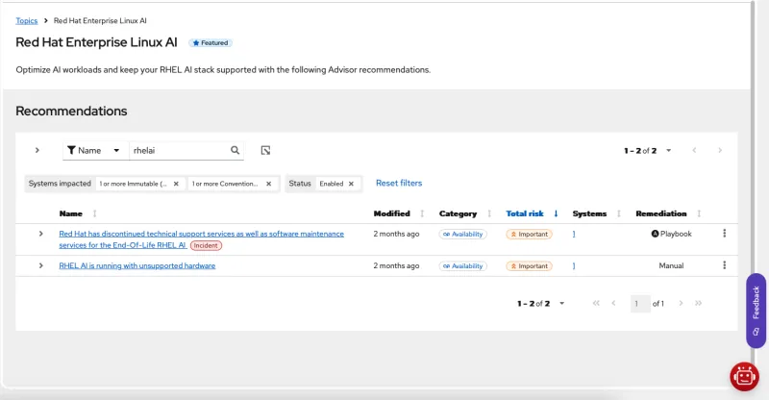Remove the Enabled status filter chip

(351, 184)
